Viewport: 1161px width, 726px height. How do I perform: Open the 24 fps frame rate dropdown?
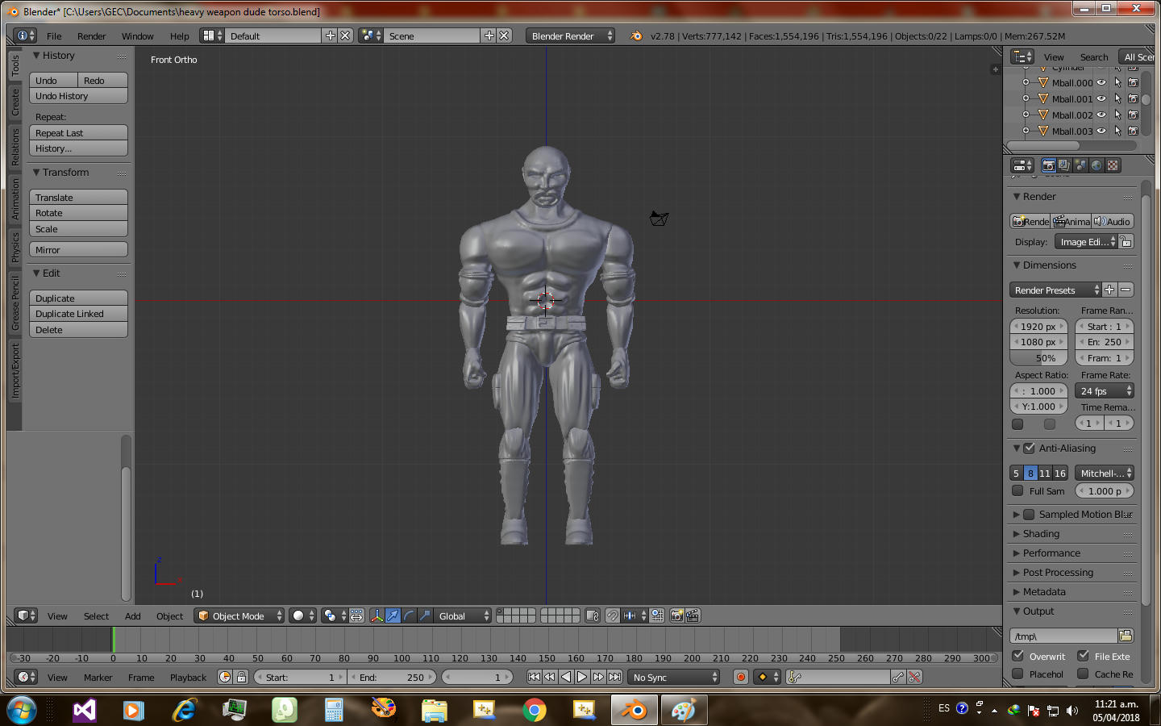point(1105,390)
